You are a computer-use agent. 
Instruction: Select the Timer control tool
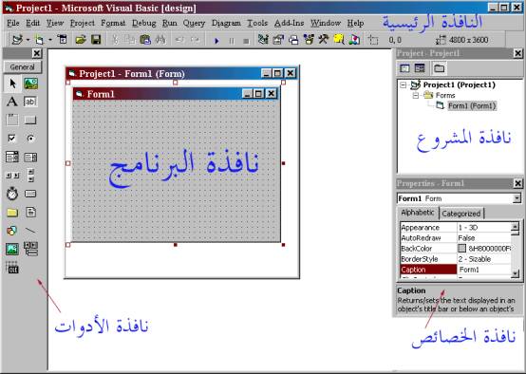[x=12, y=194]
